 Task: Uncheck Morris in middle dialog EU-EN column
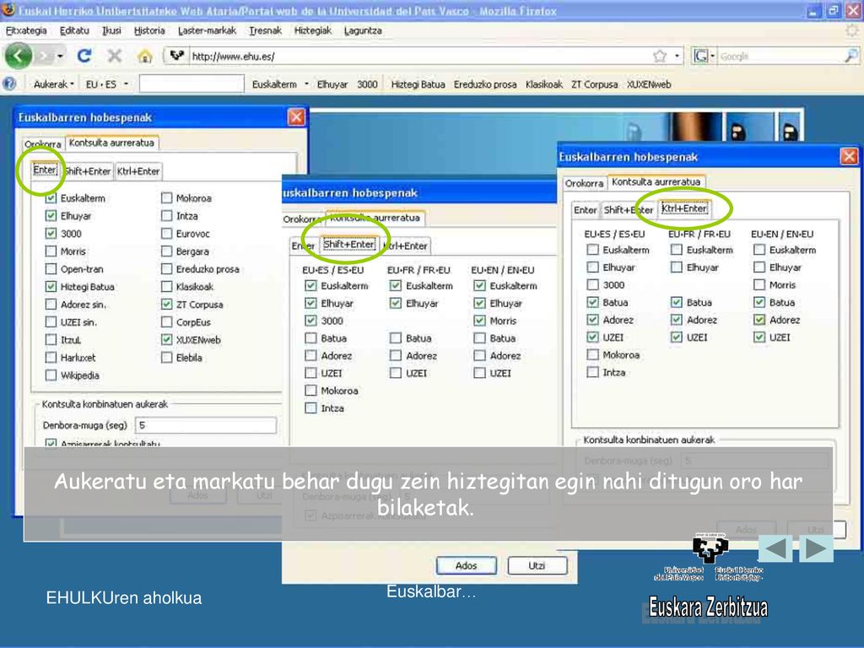(479, 321)
